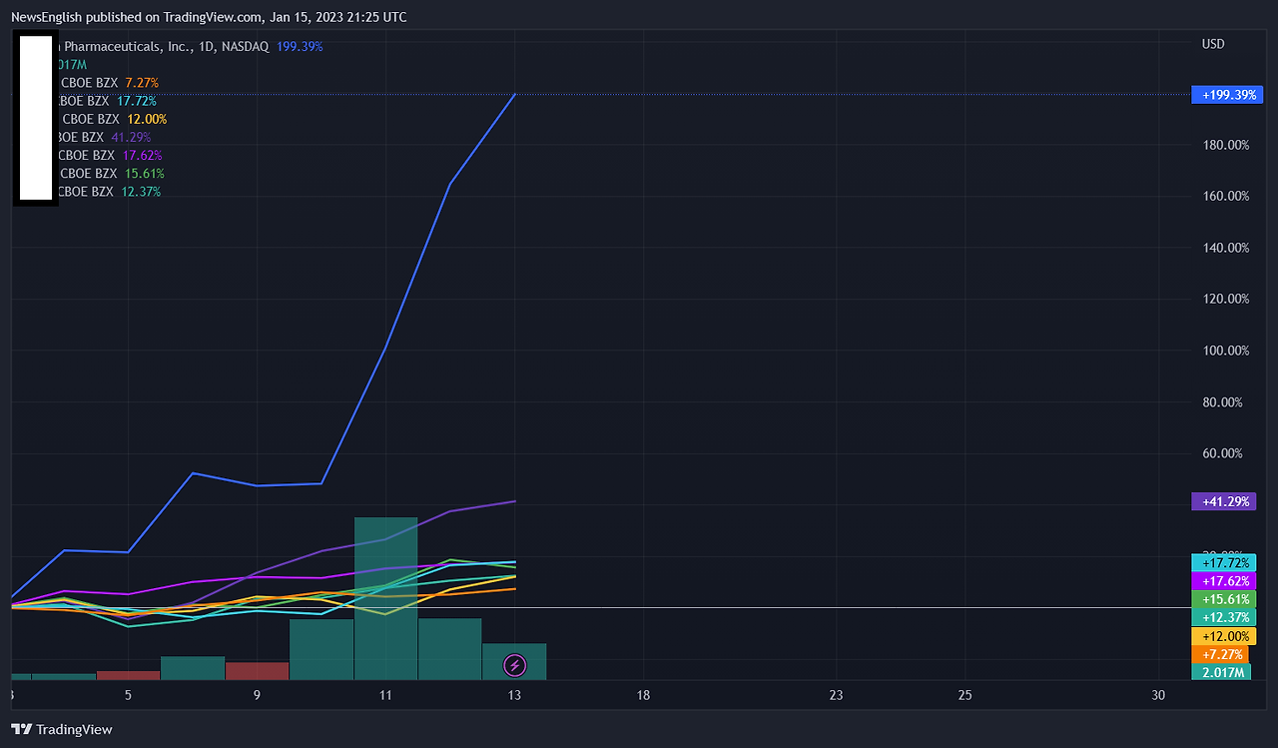Click the TradingView logo at bottom
This screenshot has width=1278, height=748.
click(62, 730)
